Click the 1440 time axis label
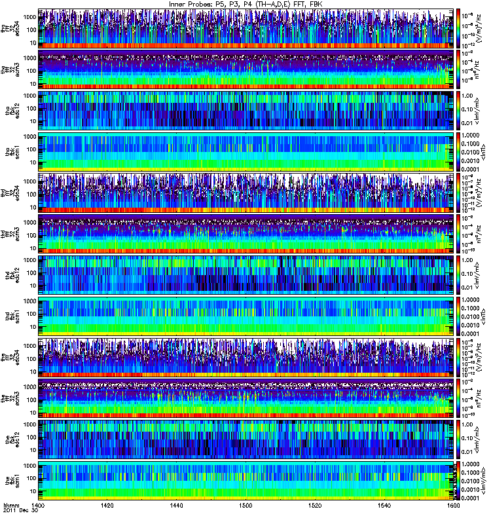Image resolution: width=491 pixels, height=524 pixels. point(176,505)
